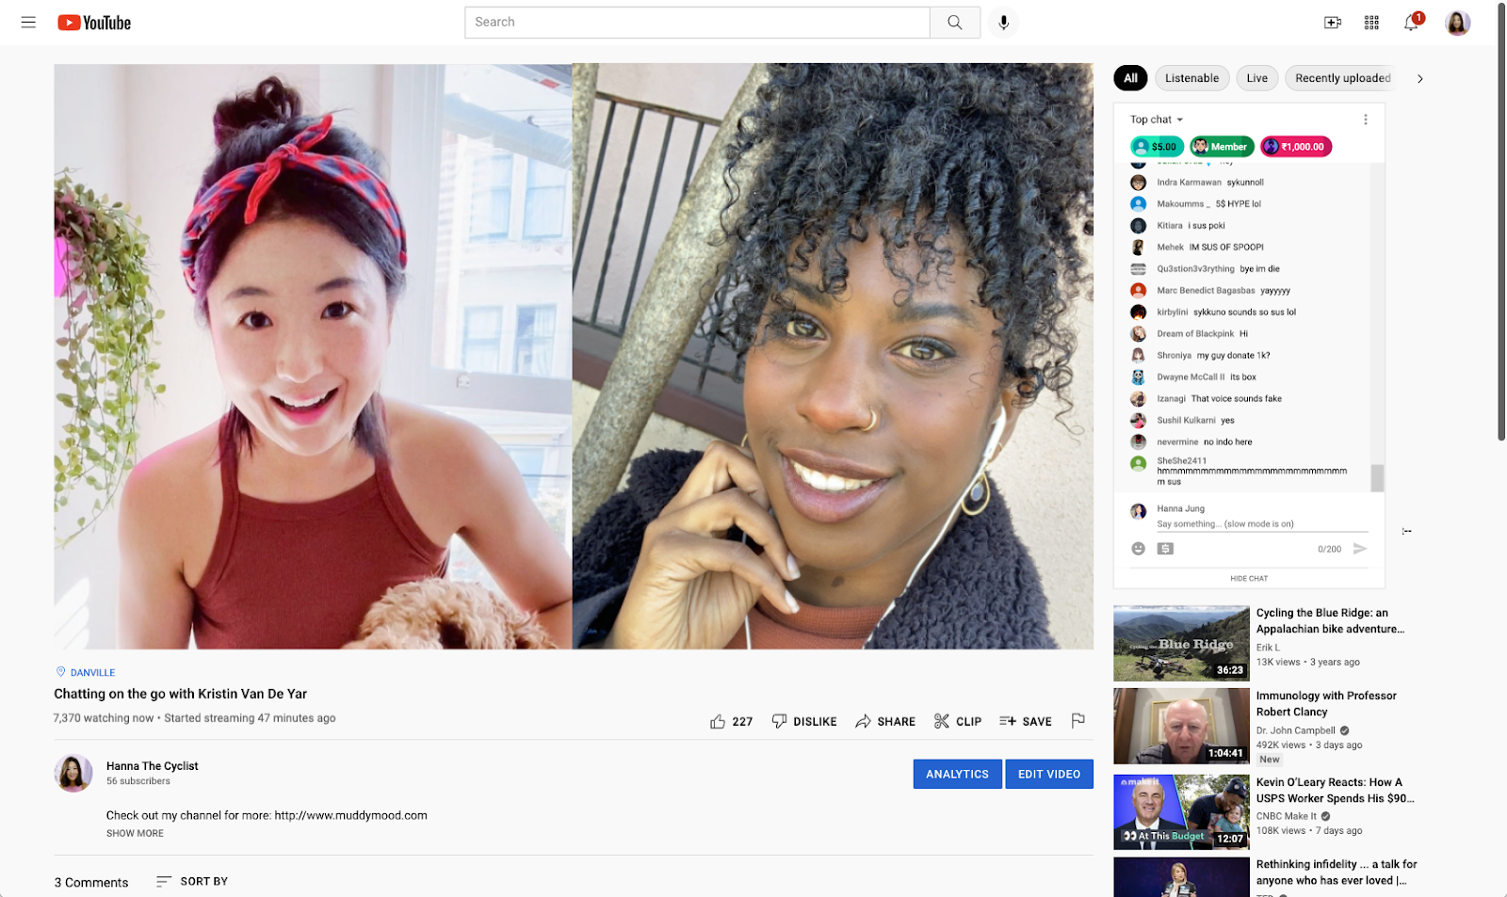Share the live stream

point(885,721)
